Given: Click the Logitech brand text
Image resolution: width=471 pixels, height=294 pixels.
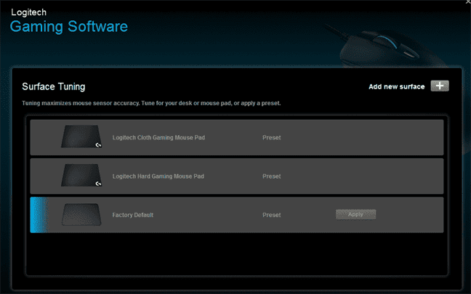Looking at the screenshot, I should click(x=29, y=12).
